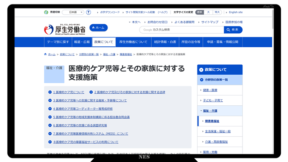Viewport: 288px width, 162px height.
Task: Click breadcrumb 障害者福祉 link
Action: 126,54
